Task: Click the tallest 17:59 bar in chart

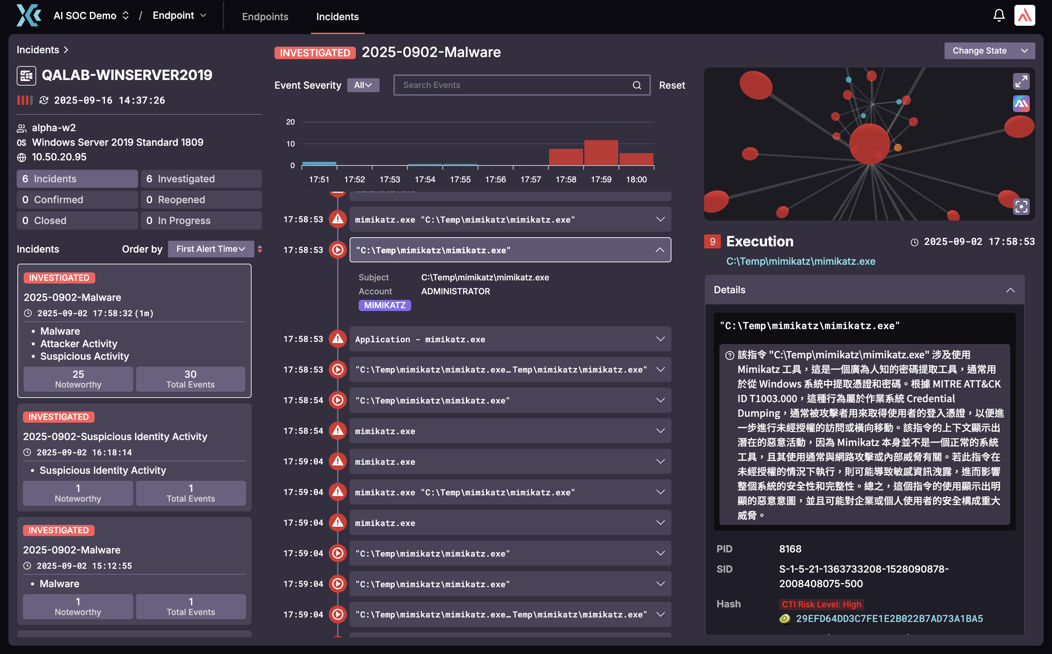Action: click(601, 152)
